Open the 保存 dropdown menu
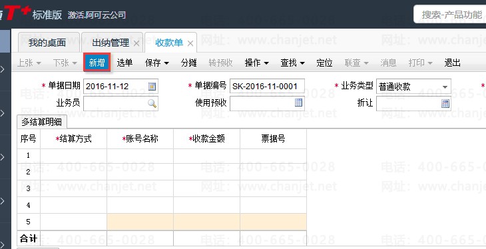This screenshot has width=486, height=249. coord(157,63)
